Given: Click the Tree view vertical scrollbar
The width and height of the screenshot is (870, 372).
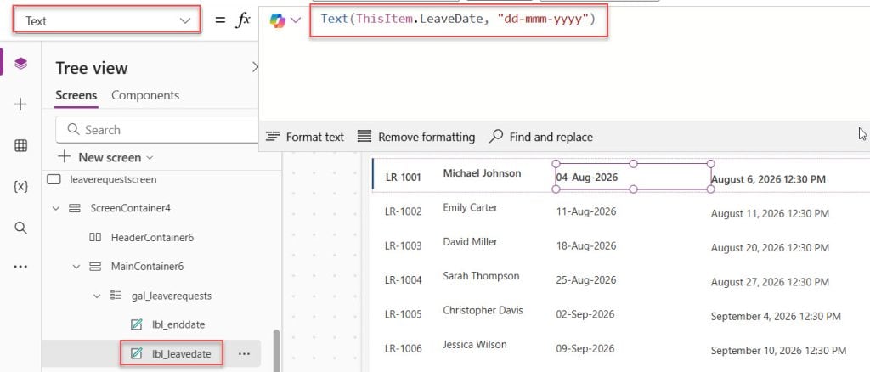Looking at the screenshot, I should tap(275, 351).
